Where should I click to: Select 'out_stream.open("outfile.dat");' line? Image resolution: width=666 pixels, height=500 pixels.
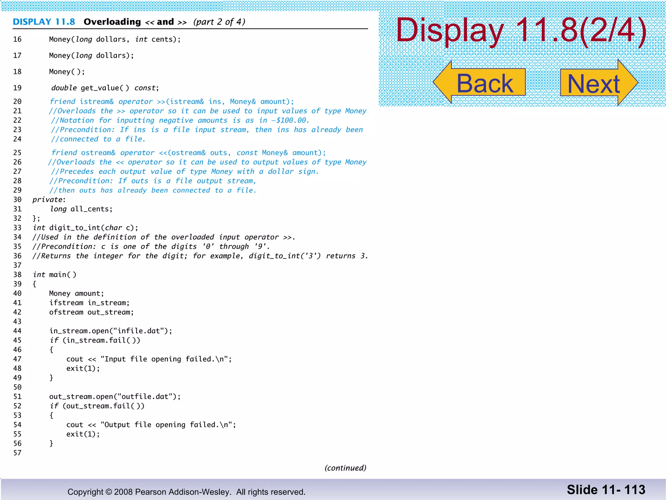coord(115,396)
